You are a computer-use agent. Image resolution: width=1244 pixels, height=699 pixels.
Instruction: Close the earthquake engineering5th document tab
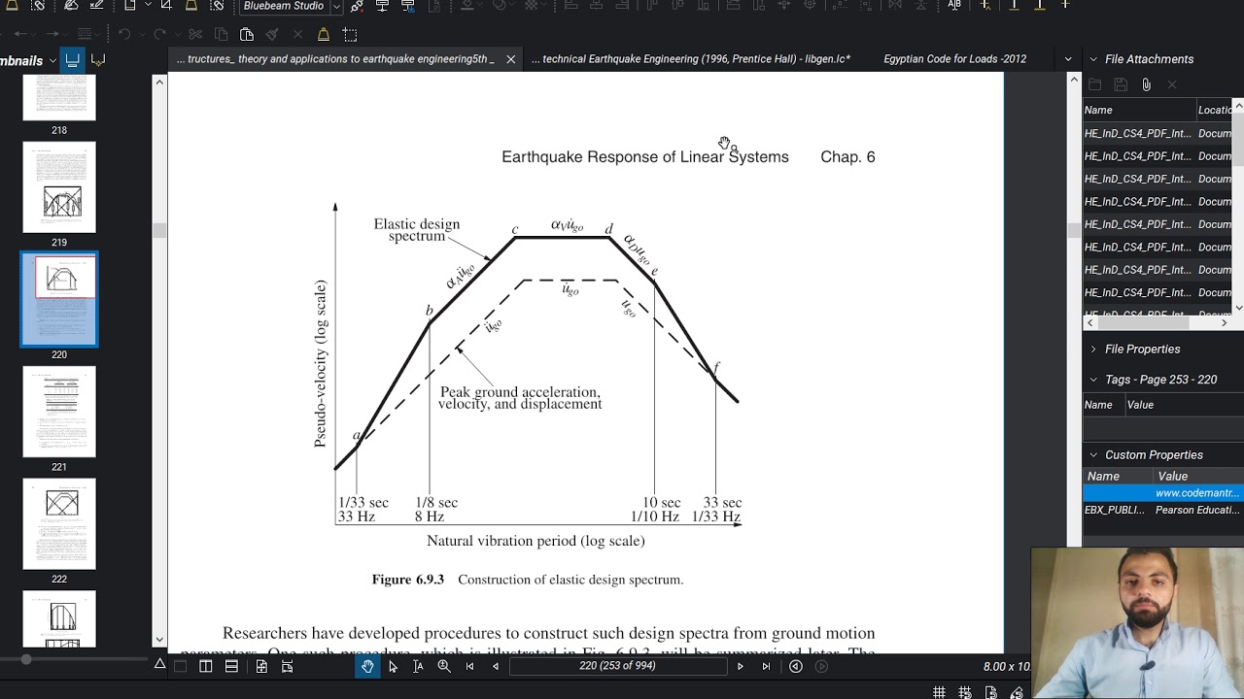[x=510, y=59]
